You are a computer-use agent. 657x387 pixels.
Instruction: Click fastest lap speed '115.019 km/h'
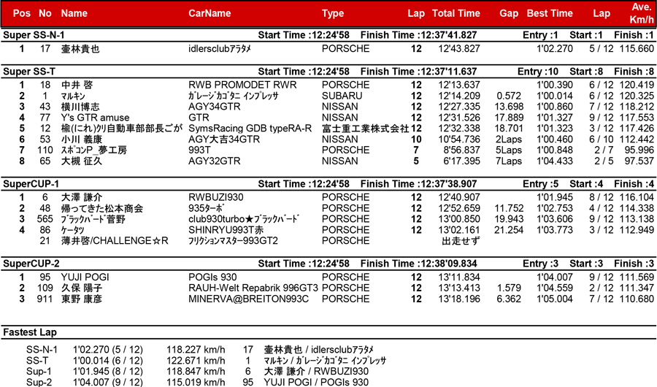[x=196, y=383]
